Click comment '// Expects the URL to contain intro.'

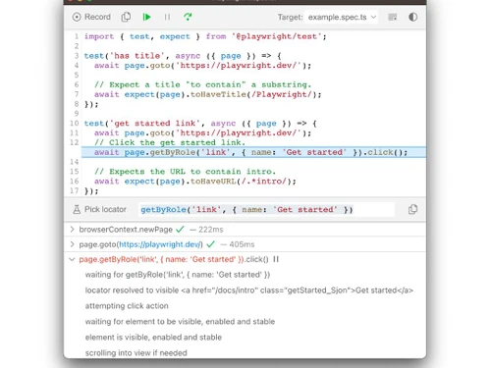[x=185, y=172]
